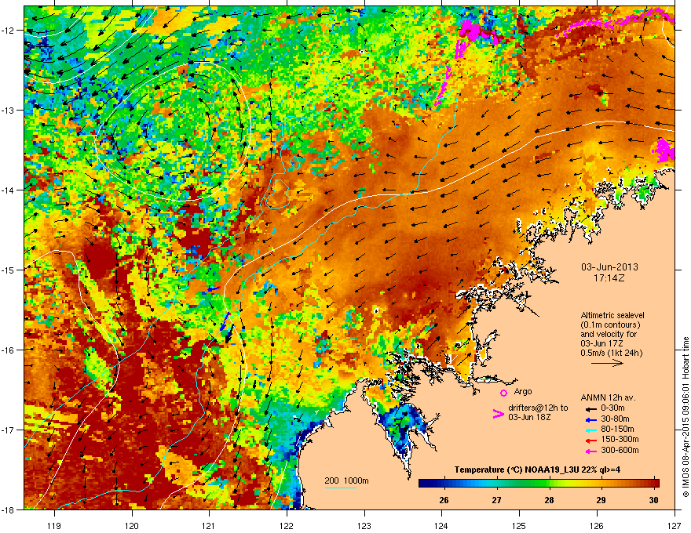
Task: Click the 'ANMN 12h av.' heading
Action: pos(608,398)
